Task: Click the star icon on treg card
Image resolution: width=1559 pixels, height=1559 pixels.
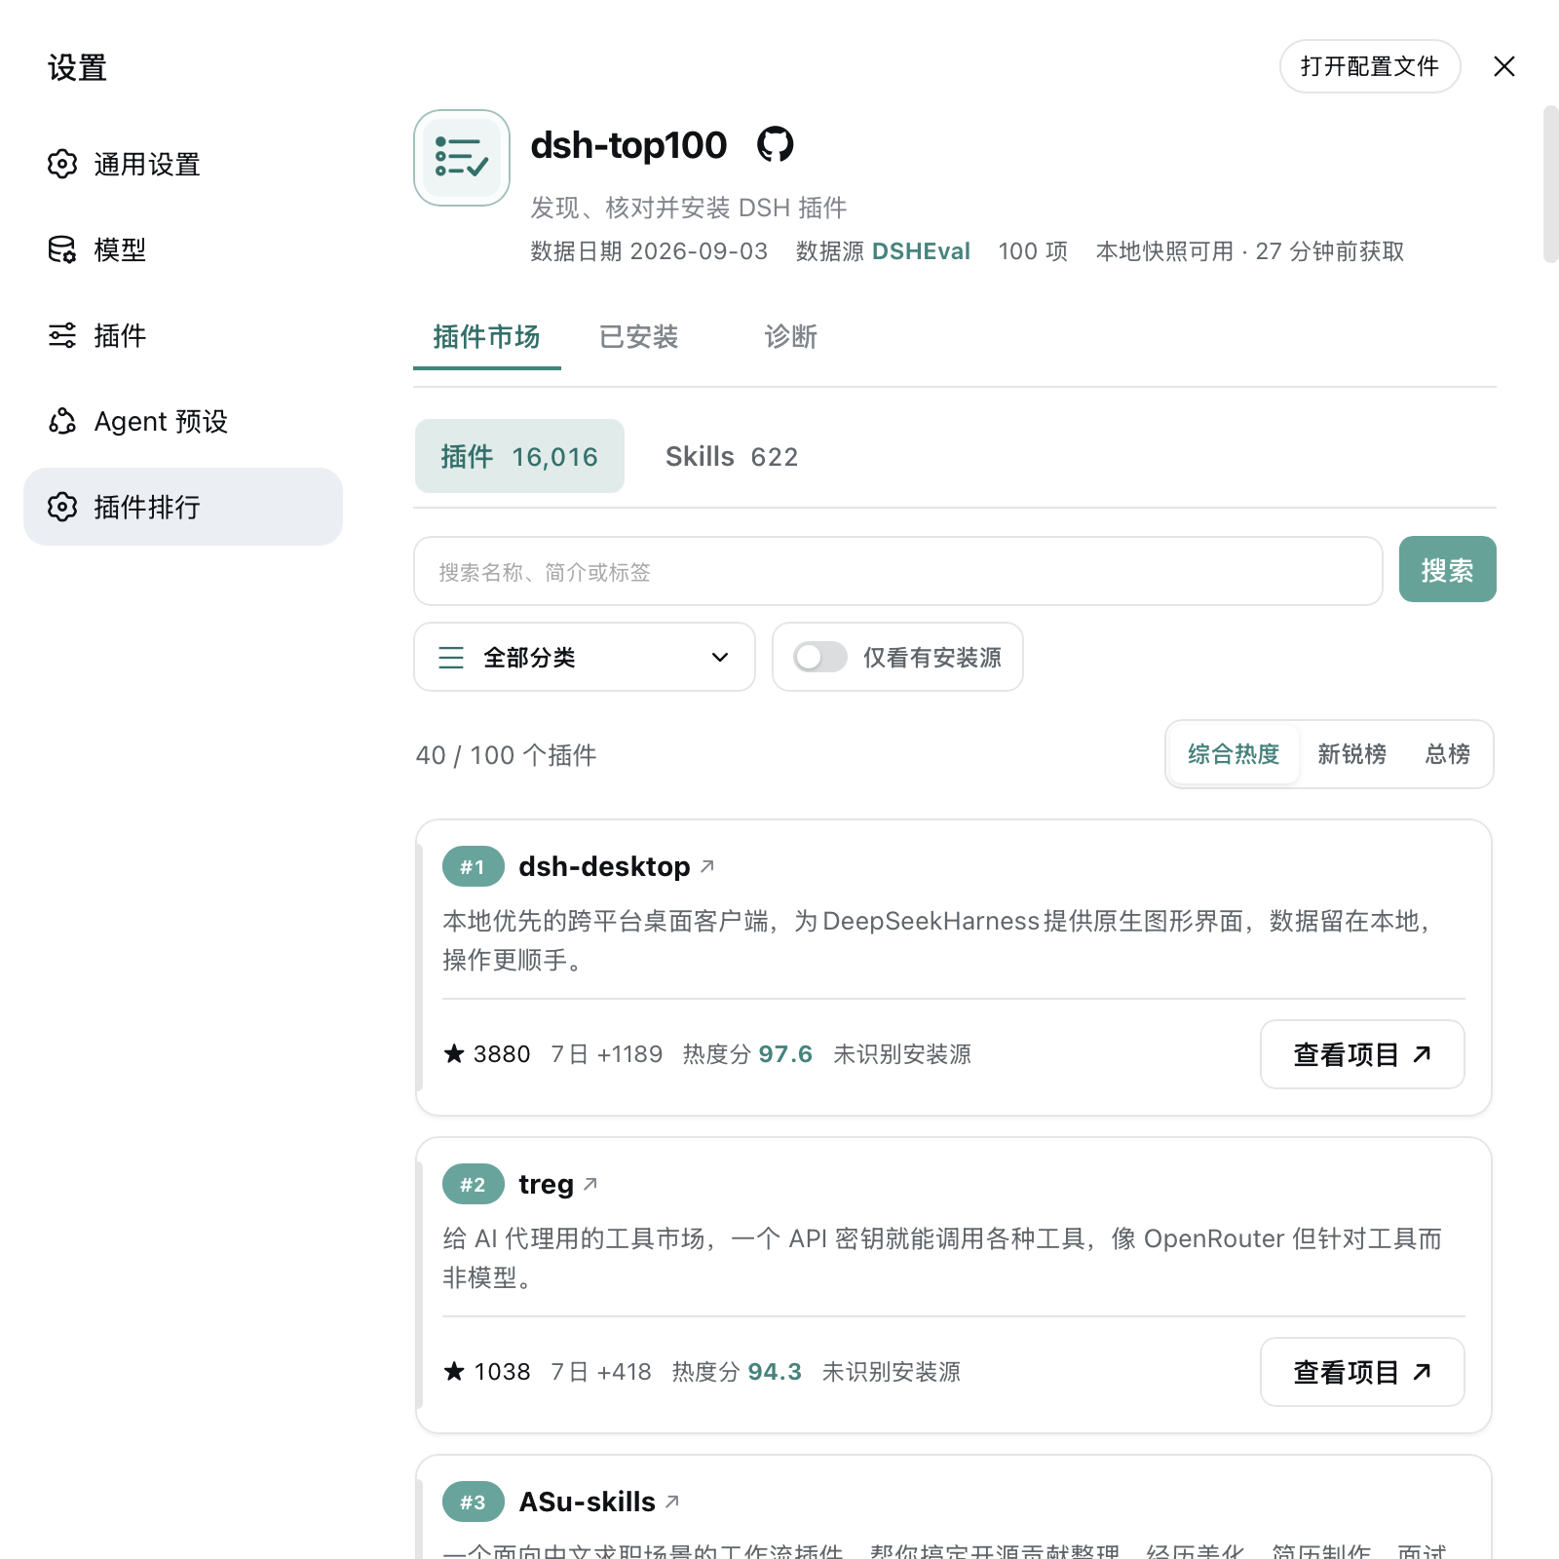Action: [x=454, y=1371]
